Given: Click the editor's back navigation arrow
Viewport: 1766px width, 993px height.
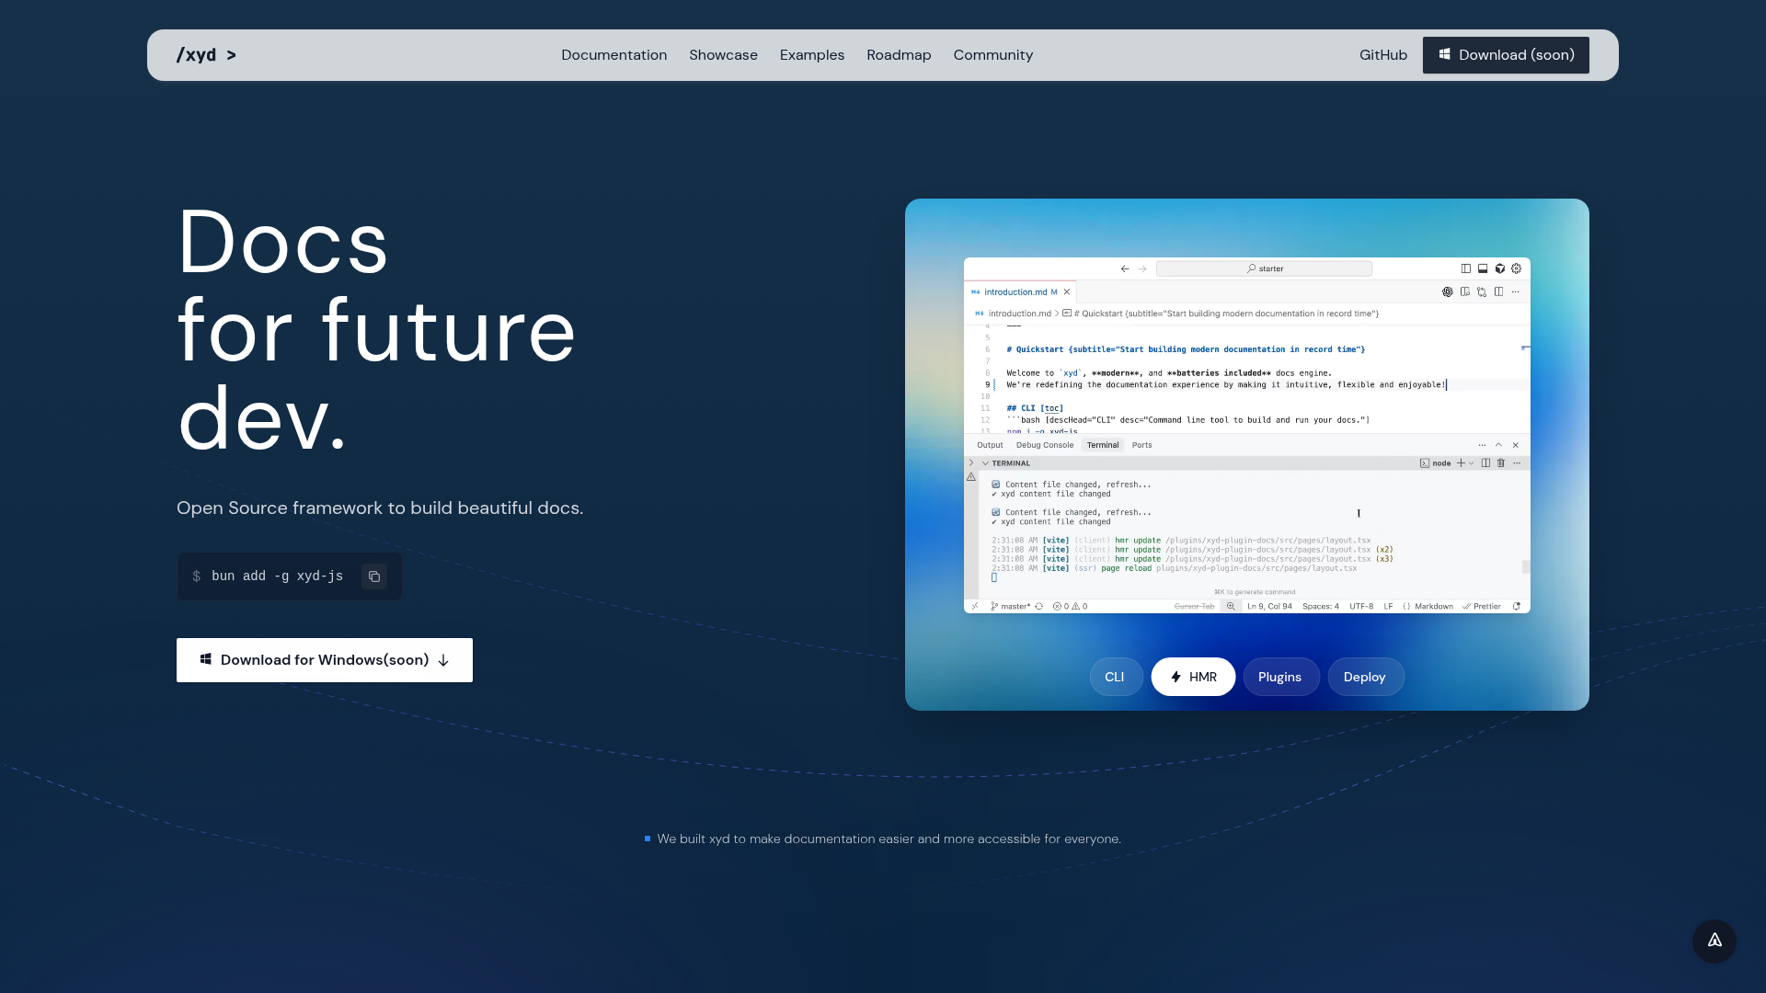Looking at the screenshot, I should click(1125, 268).
